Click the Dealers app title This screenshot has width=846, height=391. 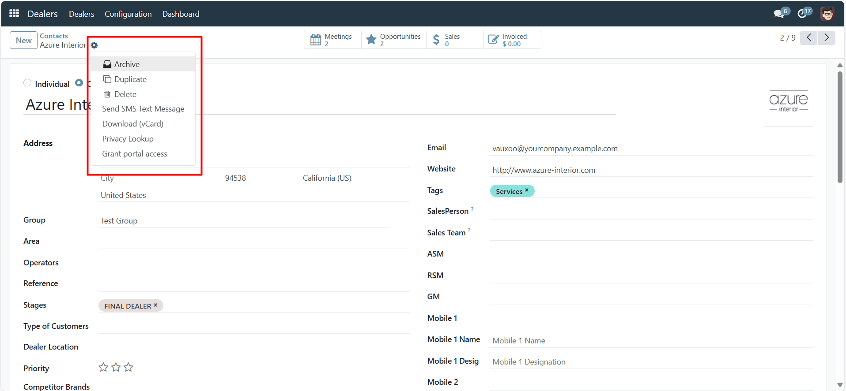point(43,14)
